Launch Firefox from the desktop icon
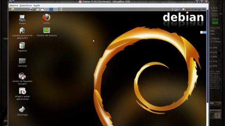The image size is (225, 126). coord(46,17)
